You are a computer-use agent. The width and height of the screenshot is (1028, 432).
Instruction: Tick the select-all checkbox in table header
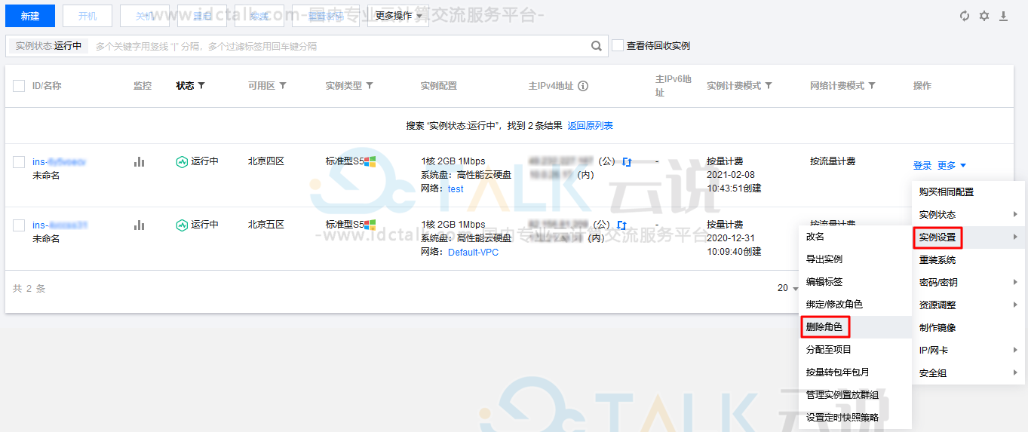pyautogui.click(x=19, y=86)
